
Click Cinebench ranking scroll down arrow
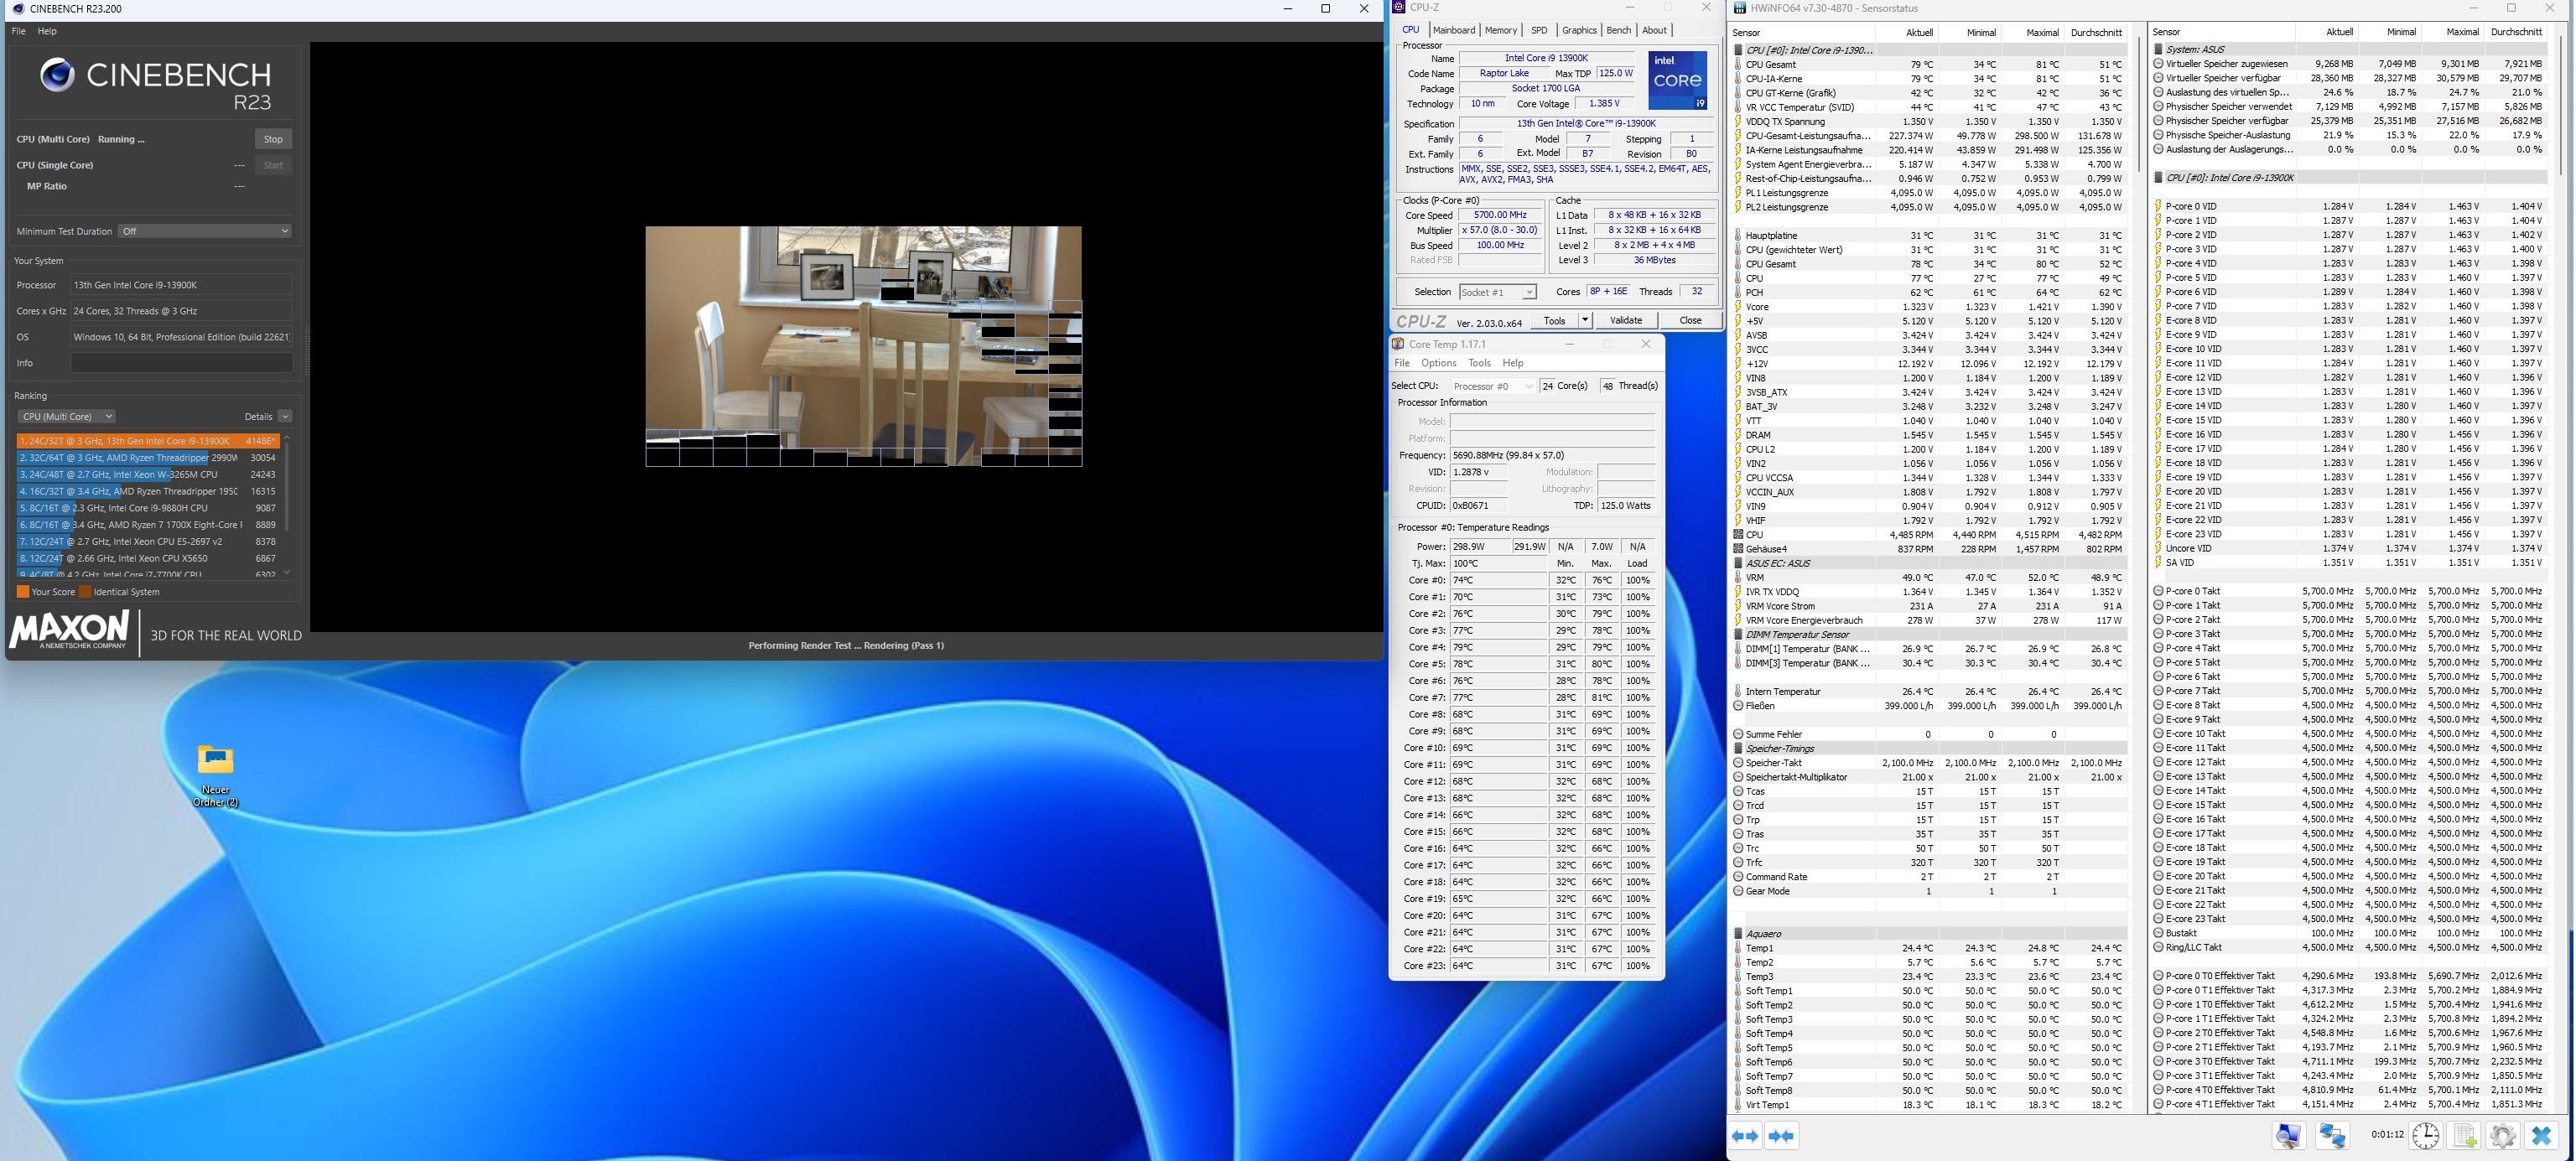(287, 573)
